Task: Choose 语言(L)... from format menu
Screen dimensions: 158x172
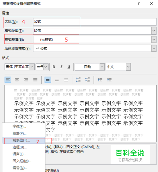Action: pyautogui.click(x=24, y=154)
